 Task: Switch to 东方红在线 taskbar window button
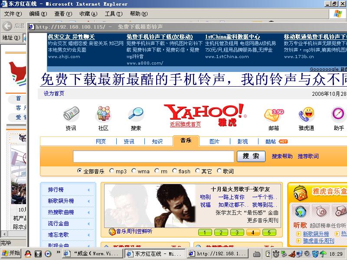[x=155, y=254]
